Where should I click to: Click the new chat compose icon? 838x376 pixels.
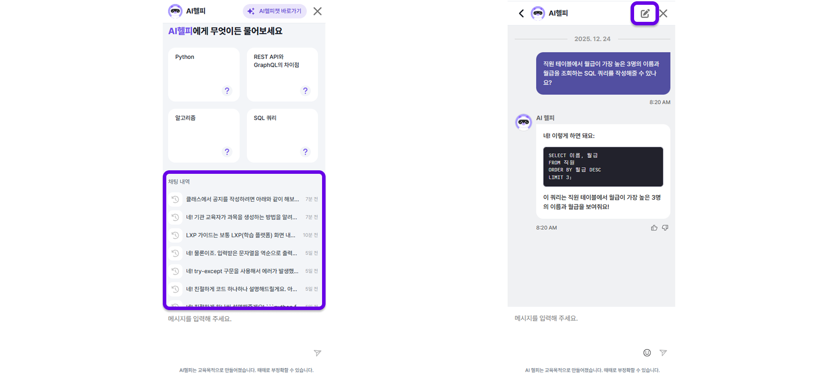pyautogui.click(x=645, y=14)
